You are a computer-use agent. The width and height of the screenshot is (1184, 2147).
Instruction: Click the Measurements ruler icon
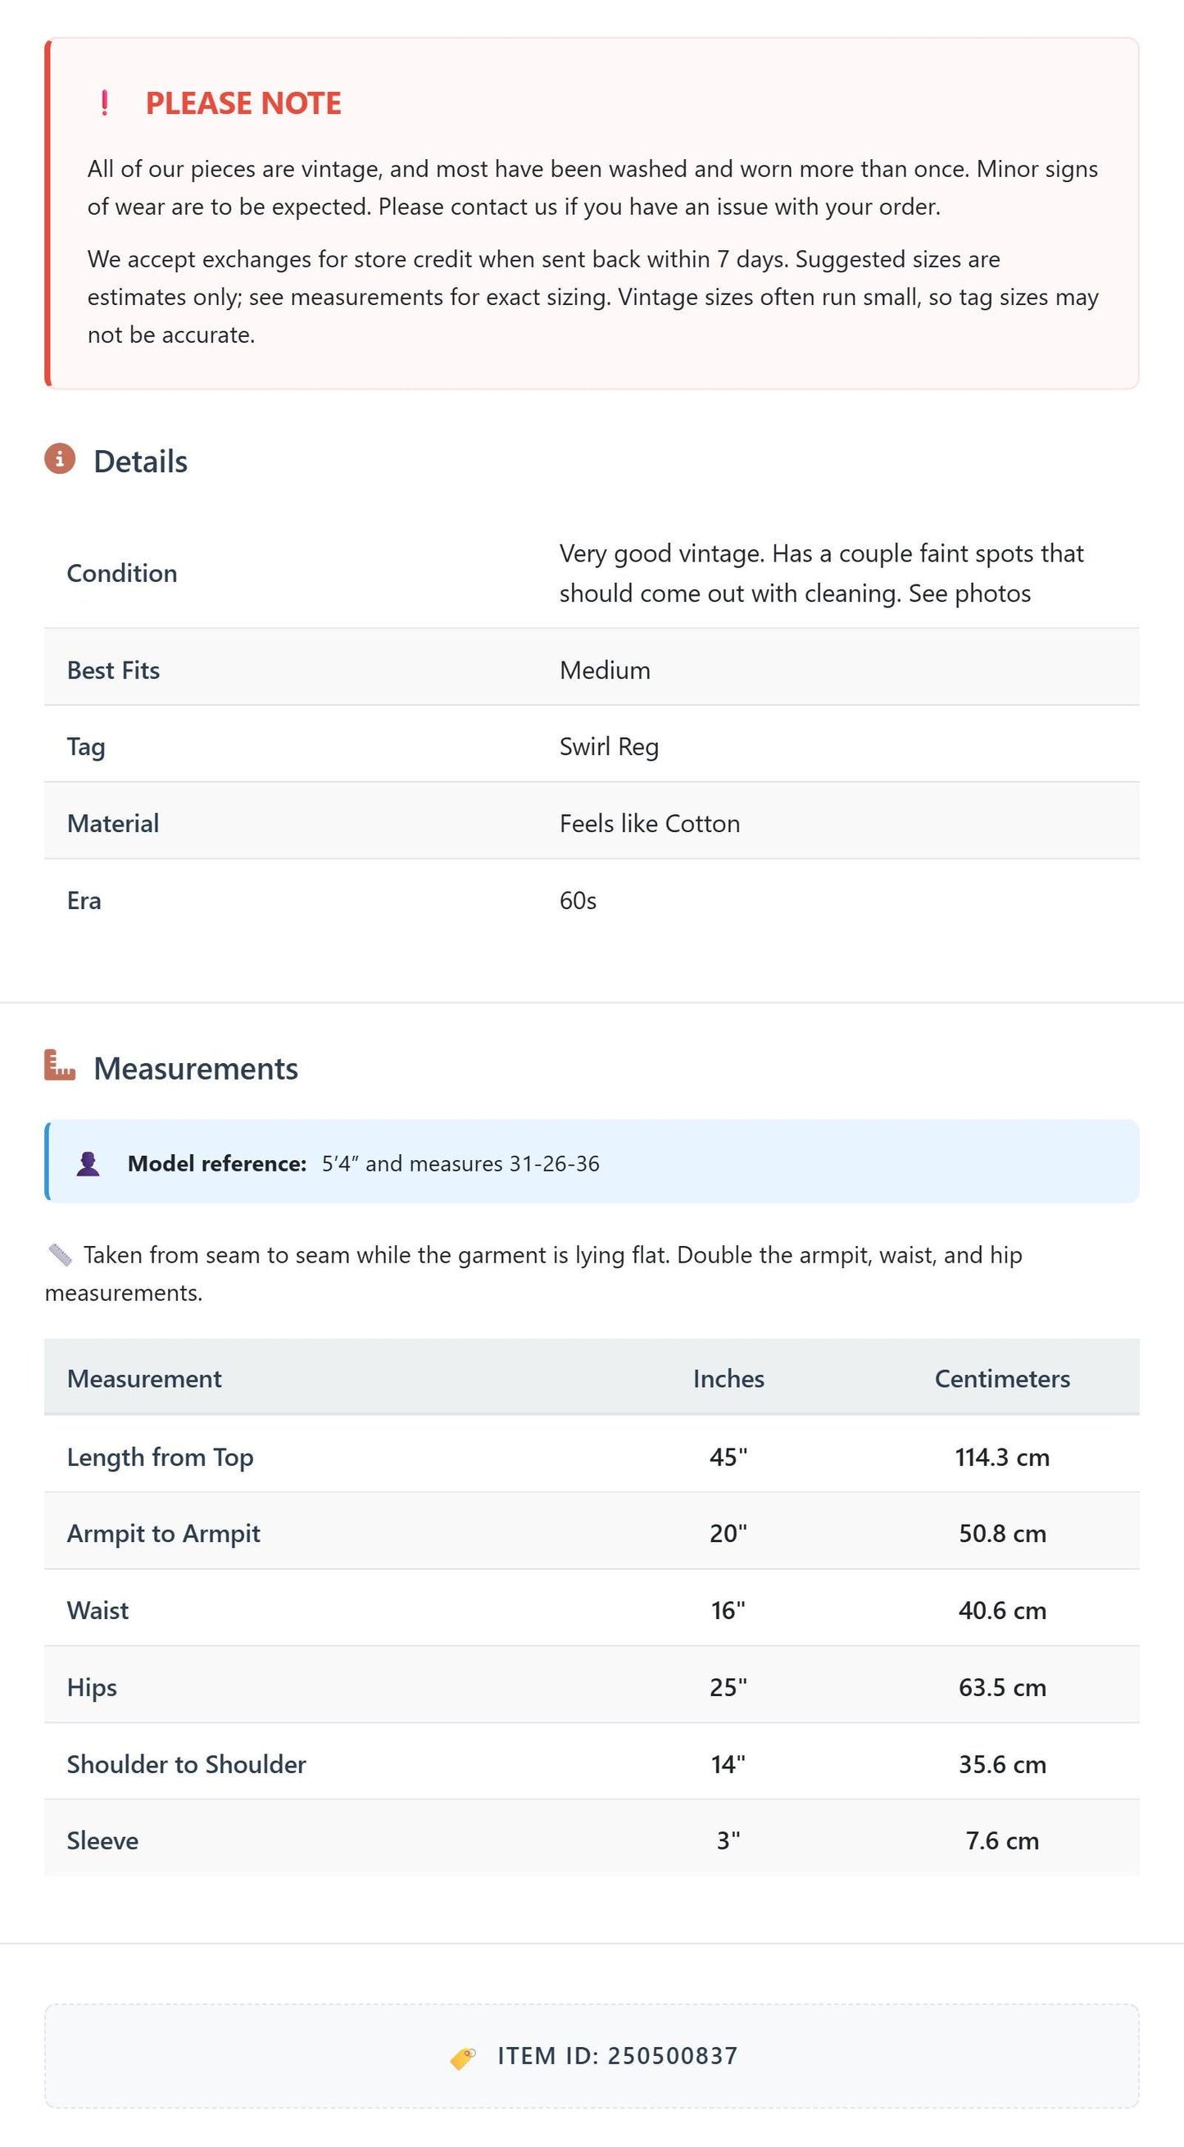point(60,1065)
